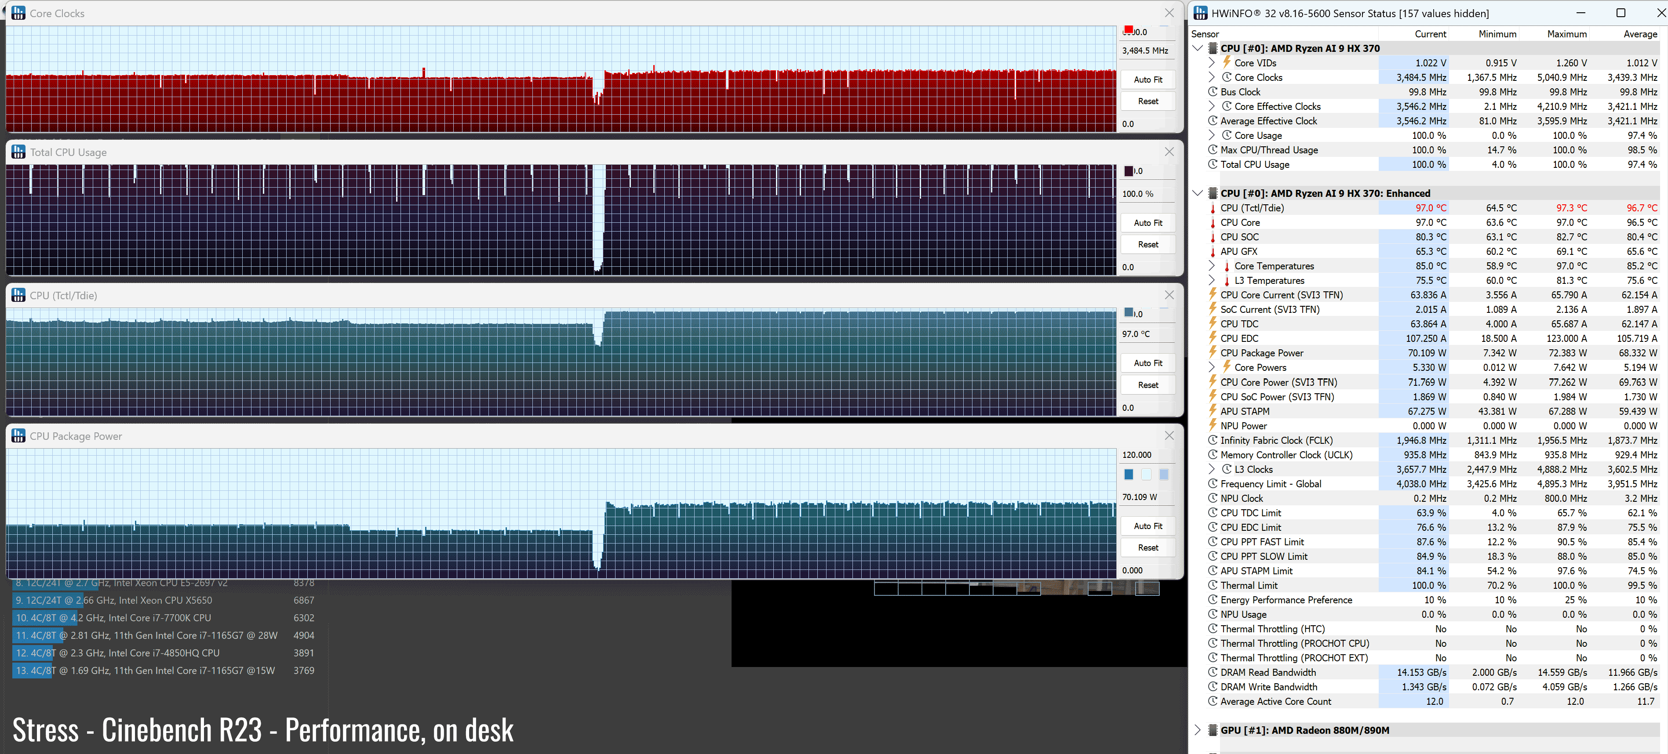
Task: Click the dark blue swatch in CPU Package Power graph
Action: point(1129,475)
